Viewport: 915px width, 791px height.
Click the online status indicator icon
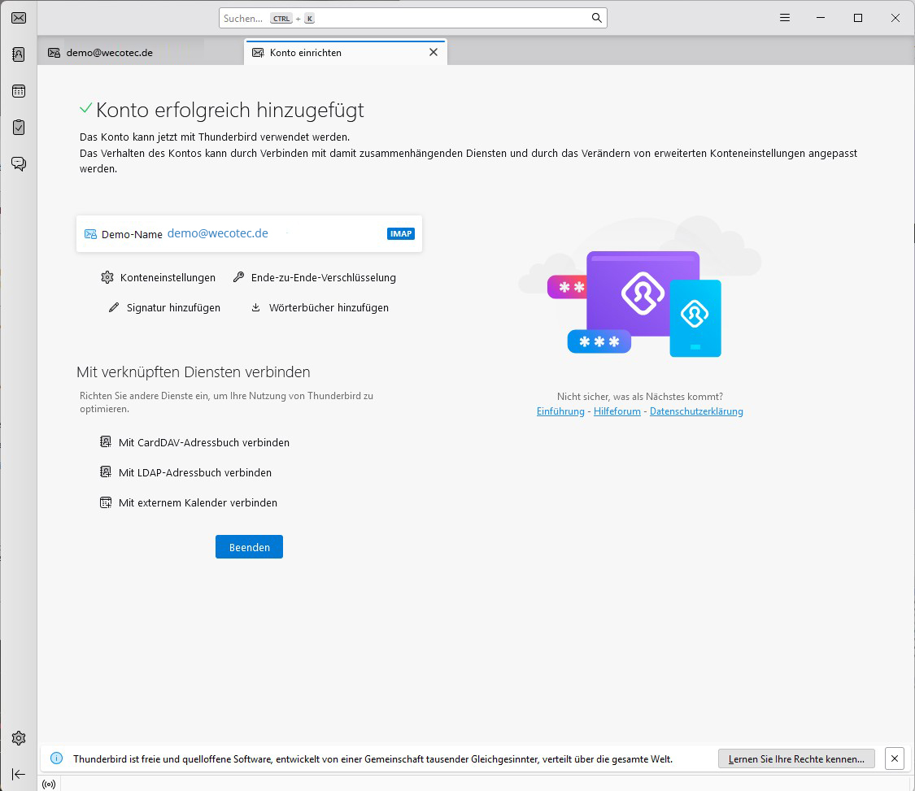coord(49,784)
